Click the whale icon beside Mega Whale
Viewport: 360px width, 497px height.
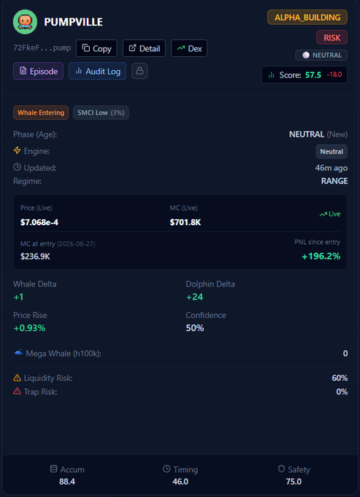click(x=18, y=352)
